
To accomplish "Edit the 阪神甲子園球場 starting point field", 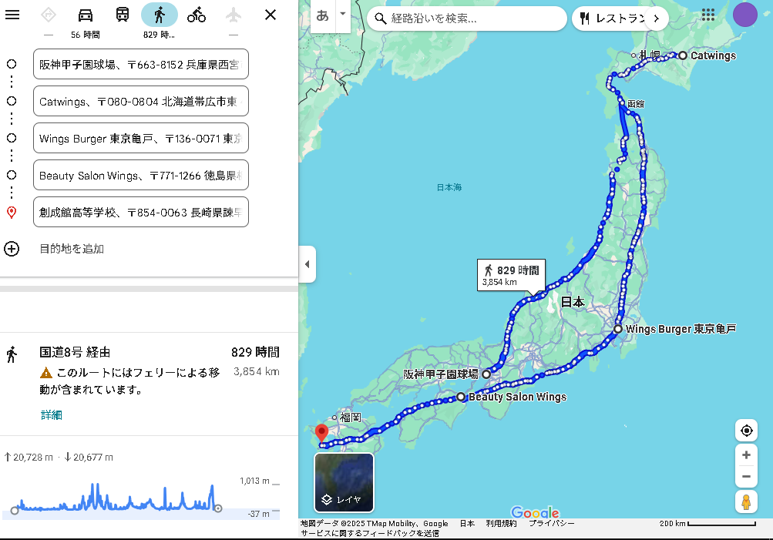I will [x=141, y=64].
